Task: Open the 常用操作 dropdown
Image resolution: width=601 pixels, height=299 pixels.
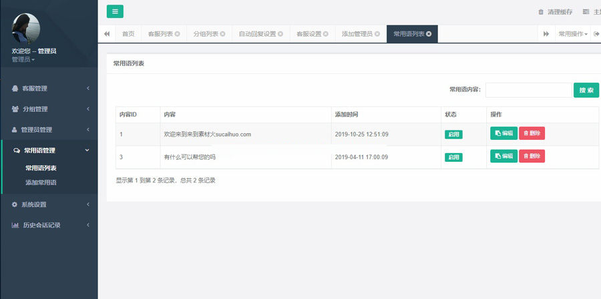Action: (x=573, y=34)
